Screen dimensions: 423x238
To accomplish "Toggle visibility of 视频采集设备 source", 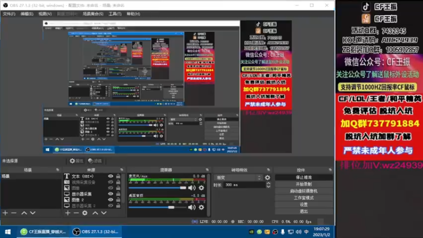I will [111, 182].
